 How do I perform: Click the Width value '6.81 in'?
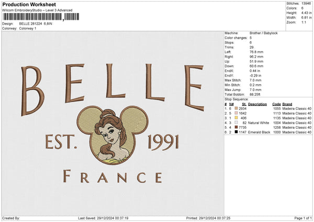(x=306, y=18)
